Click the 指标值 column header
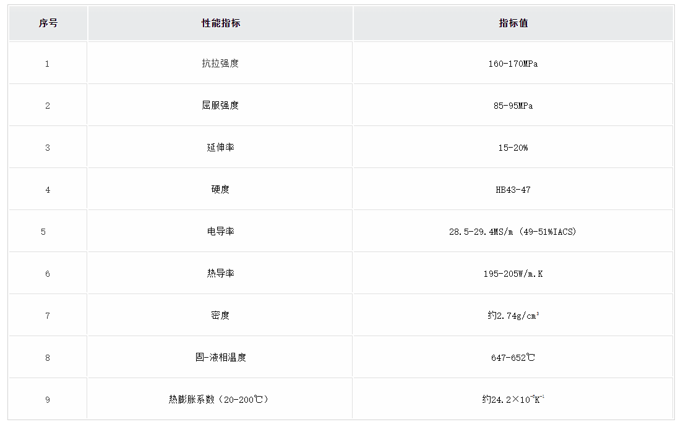Screen dimensions: 678x422 coord(513,23)
